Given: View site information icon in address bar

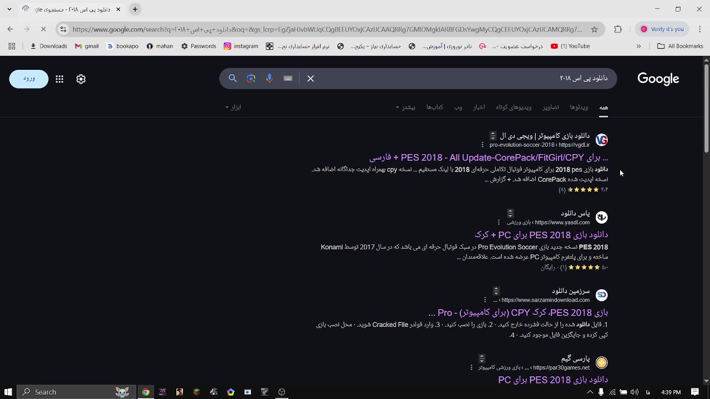Looking at the screenshot, I should [x=63, y=29].
